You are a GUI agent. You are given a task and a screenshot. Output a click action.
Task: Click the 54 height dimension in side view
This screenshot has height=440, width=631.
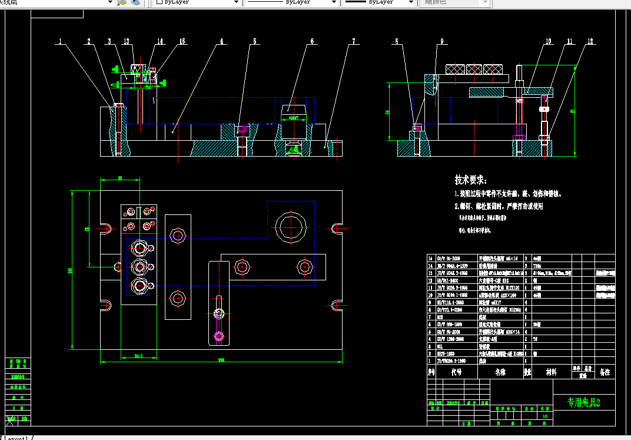387,112
